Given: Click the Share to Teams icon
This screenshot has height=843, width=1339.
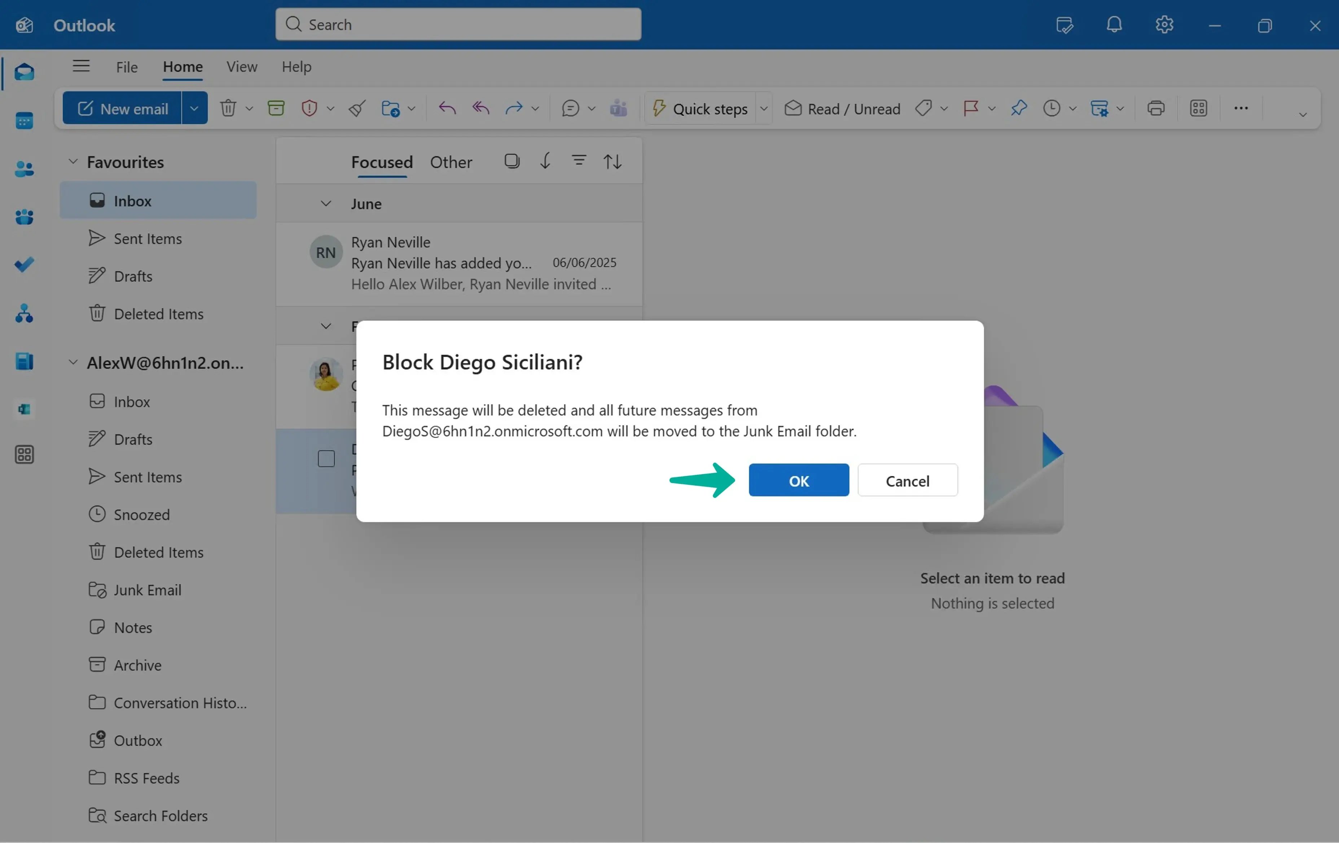Looking at the screenshot, I should tap(619, 108).
